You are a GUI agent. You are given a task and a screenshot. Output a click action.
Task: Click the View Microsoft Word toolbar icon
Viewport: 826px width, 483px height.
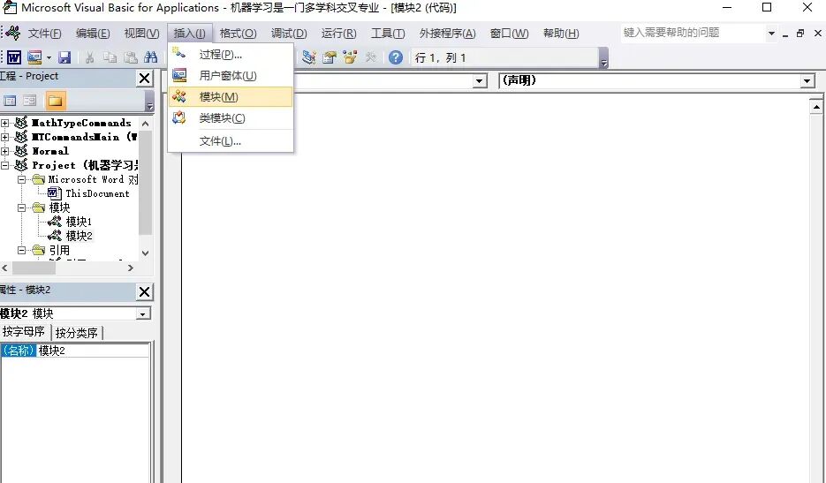pyautogui.click(x=14, y=57)
